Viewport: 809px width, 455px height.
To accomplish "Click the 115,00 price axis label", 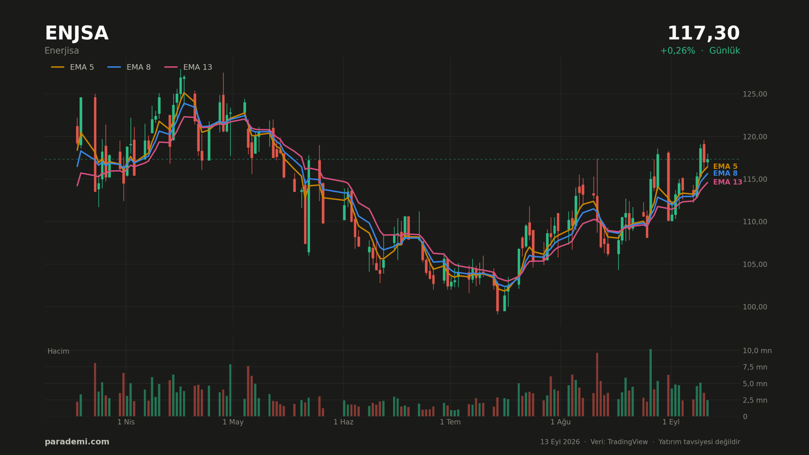I will tap(755, 179).
